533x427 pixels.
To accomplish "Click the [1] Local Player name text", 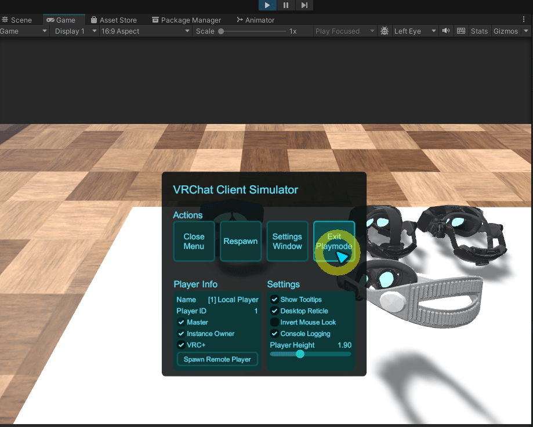I will point(233,300).
